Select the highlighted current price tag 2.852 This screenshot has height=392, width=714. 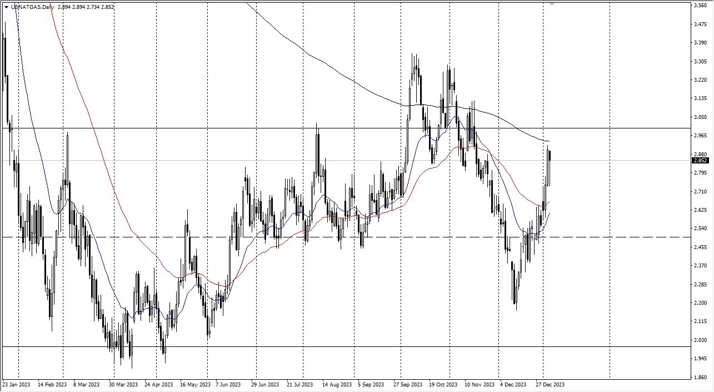[x=701, y=161]
